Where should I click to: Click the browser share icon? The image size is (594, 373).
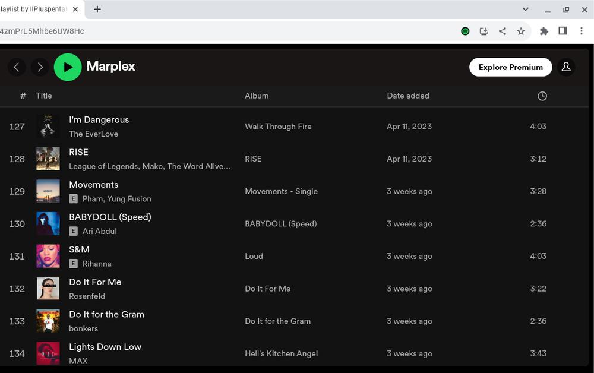point(503,30)
